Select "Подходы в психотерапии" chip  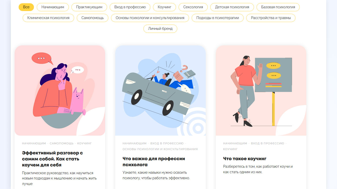(x=218, y=18)
